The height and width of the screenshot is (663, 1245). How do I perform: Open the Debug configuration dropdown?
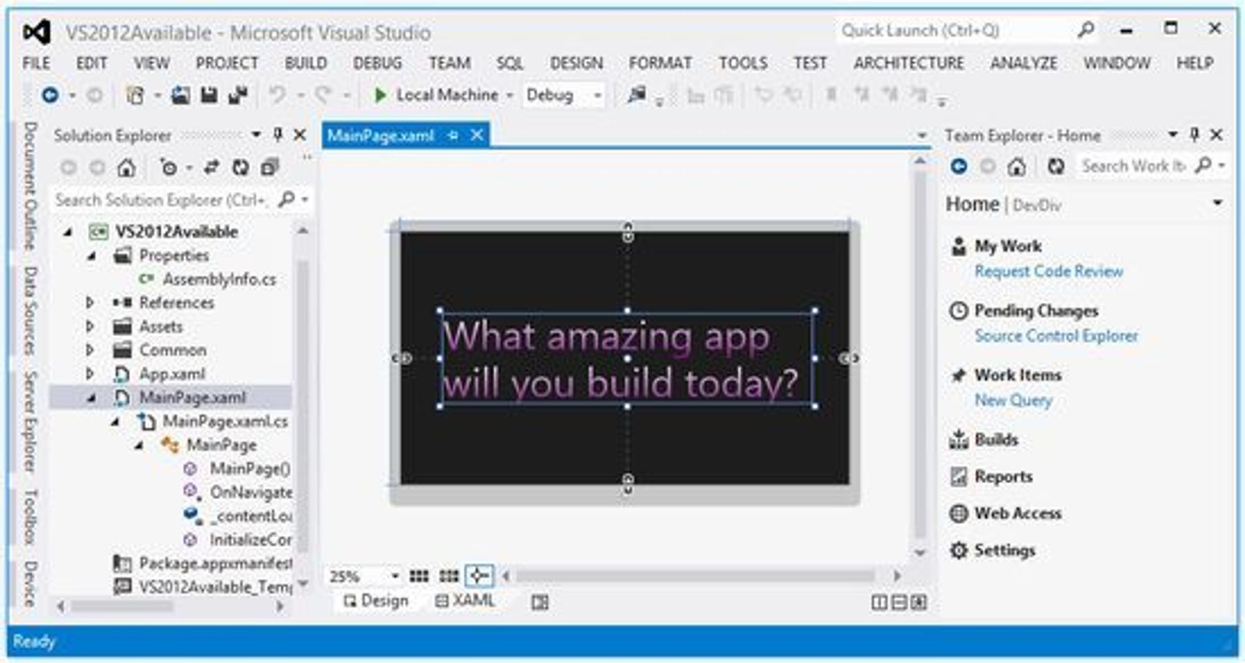[x=597, y=95]
